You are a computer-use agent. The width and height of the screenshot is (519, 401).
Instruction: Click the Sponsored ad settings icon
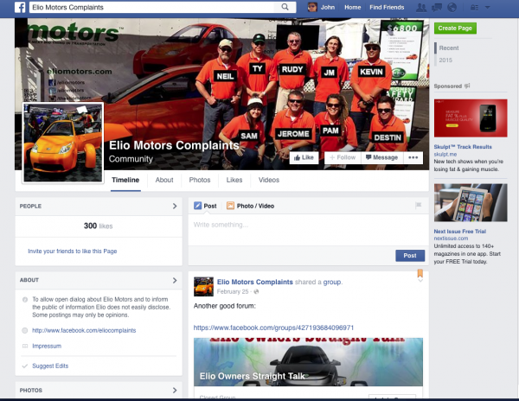click(467, 86)
